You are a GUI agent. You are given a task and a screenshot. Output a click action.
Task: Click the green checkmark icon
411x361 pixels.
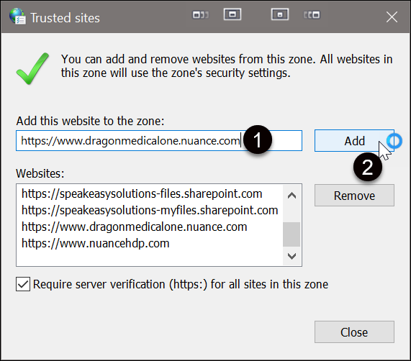coord(32,68)
